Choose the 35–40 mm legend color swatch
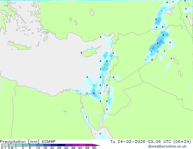The width and height of the screenshot is (193, 149). pyautogui.click(x=75, y=145)
